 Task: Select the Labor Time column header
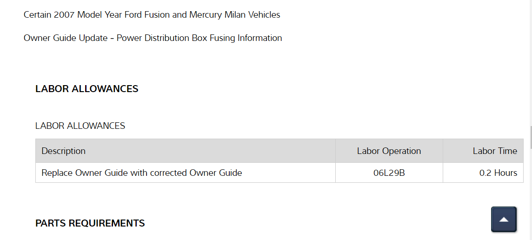[x=495, y=151]
